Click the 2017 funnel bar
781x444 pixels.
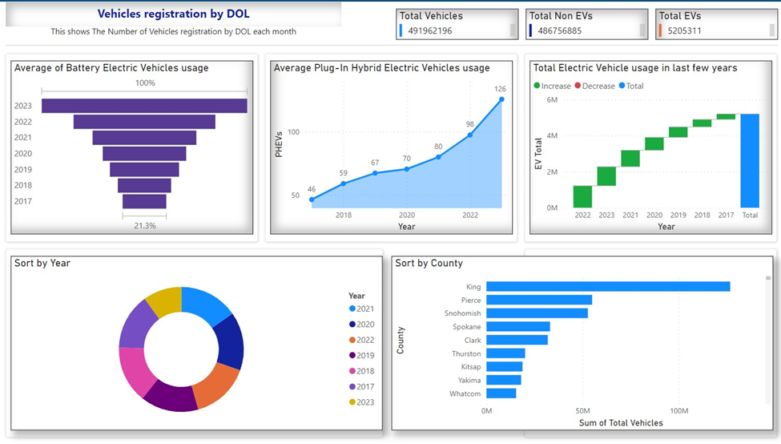(144, 201)
